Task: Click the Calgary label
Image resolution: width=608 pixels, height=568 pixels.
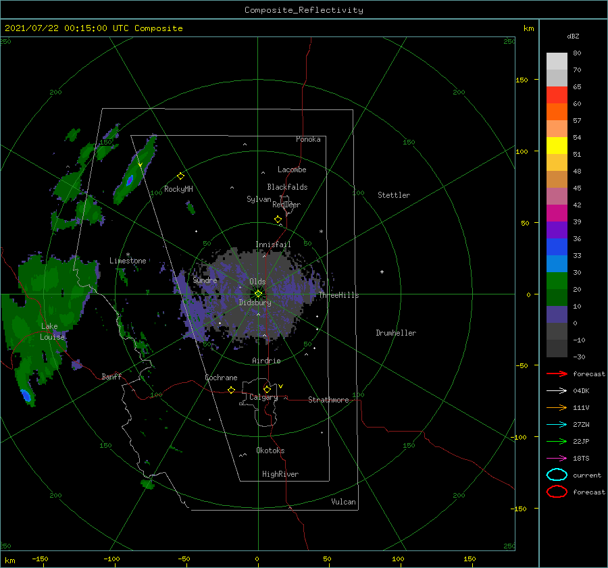Action: click(263, 397)
